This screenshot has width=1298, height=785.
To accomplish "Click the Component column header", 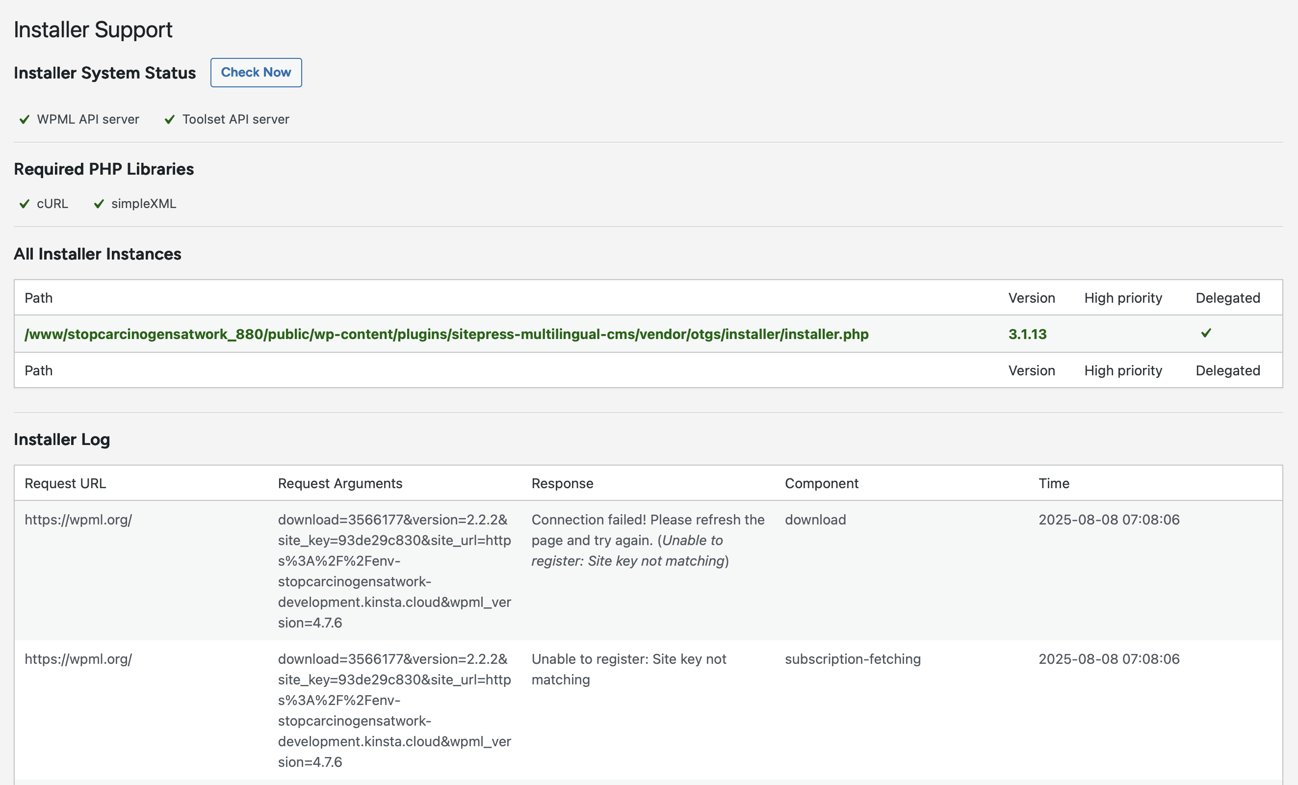I will pyautogui.click(x=821, y=483).
